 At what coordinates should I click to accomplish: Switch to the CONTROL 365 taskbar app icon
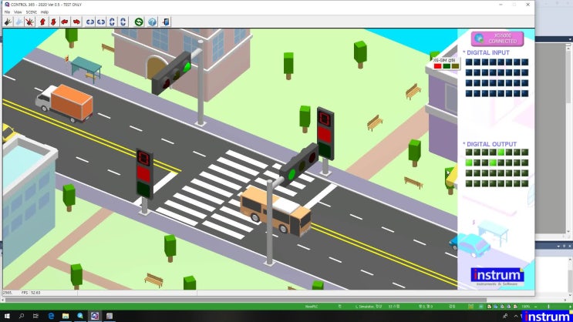(x=95, y=316)
